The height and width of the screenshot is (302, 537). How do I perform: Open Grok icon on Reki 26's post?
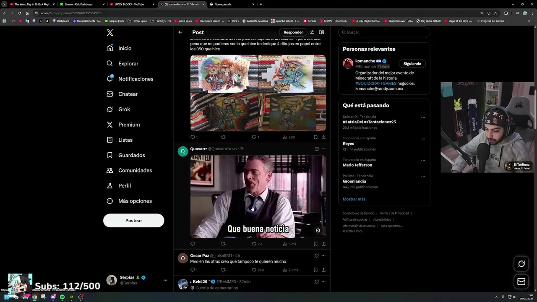pos(316,281)
